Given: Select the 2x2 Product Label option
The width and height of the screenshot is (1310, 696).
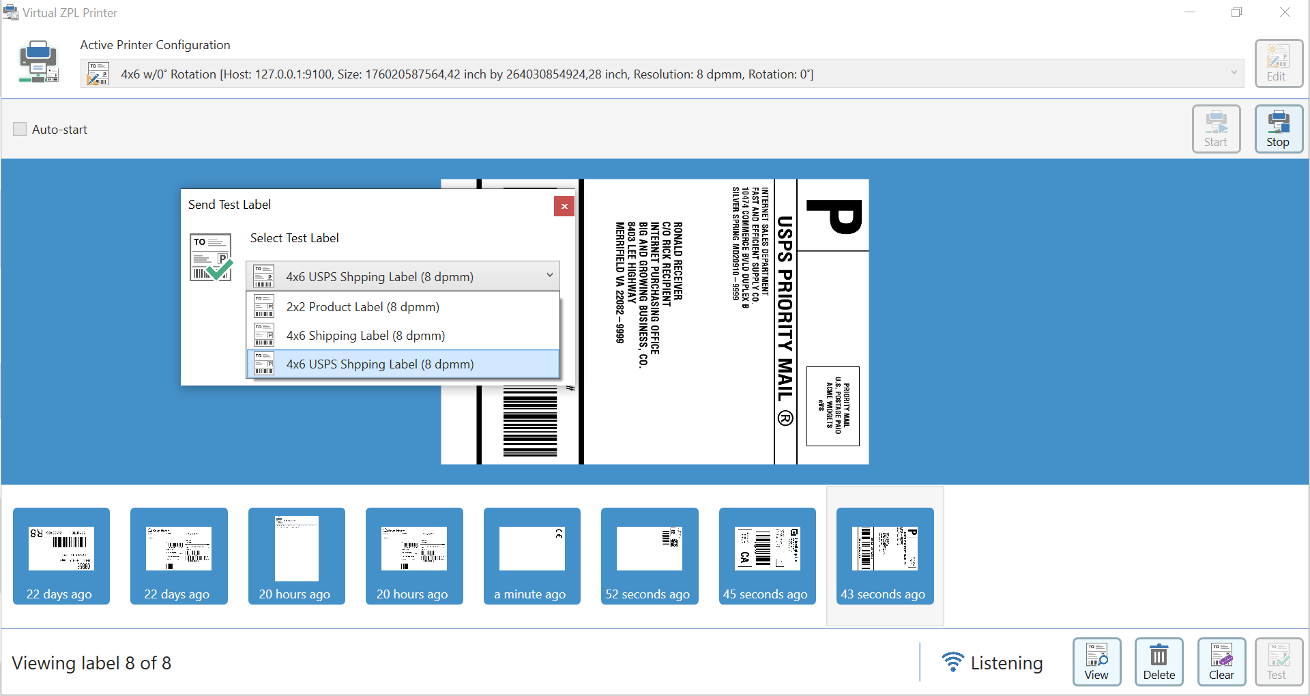Looking at the screenshot, I should (362, 307).
